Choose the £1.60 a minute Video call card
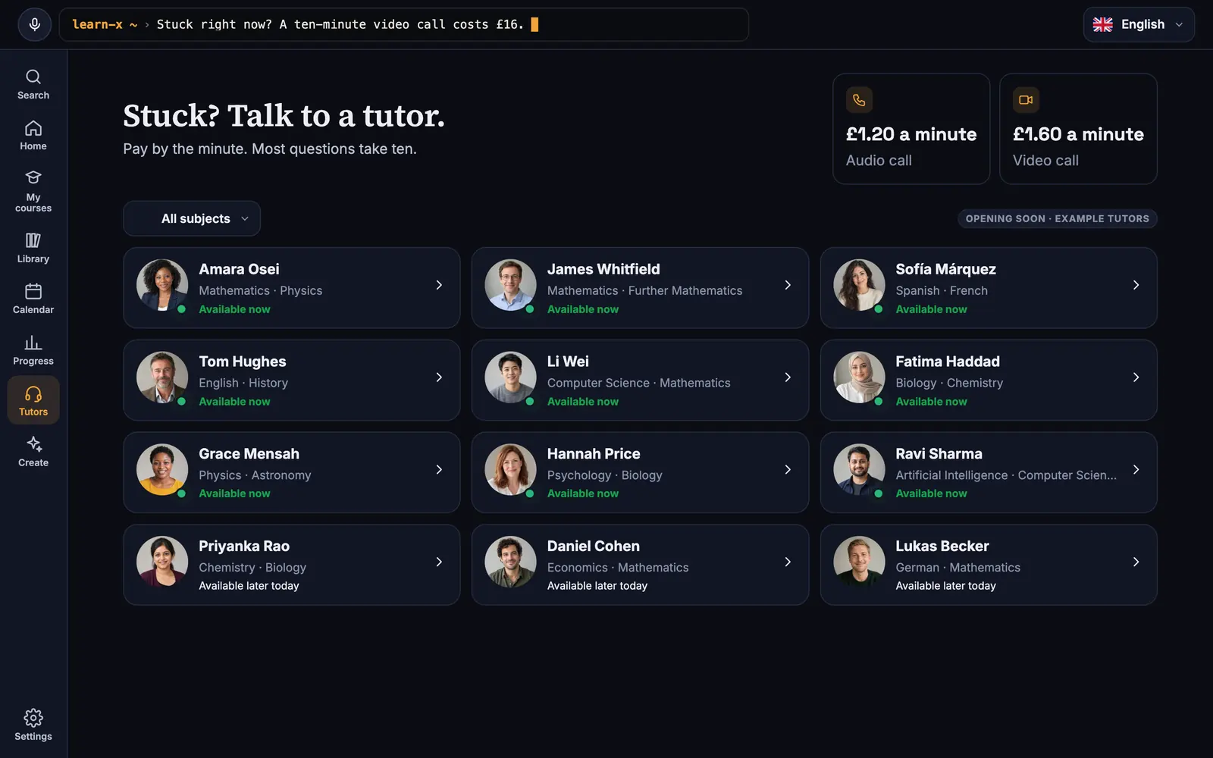1213x758 pixels. [x=1078, y=129]
